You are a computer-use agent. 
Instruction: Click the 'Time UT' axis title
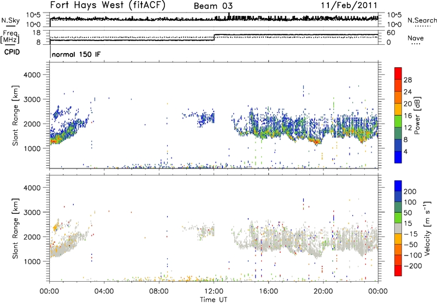pyautogui.click(x=214, y=299)
